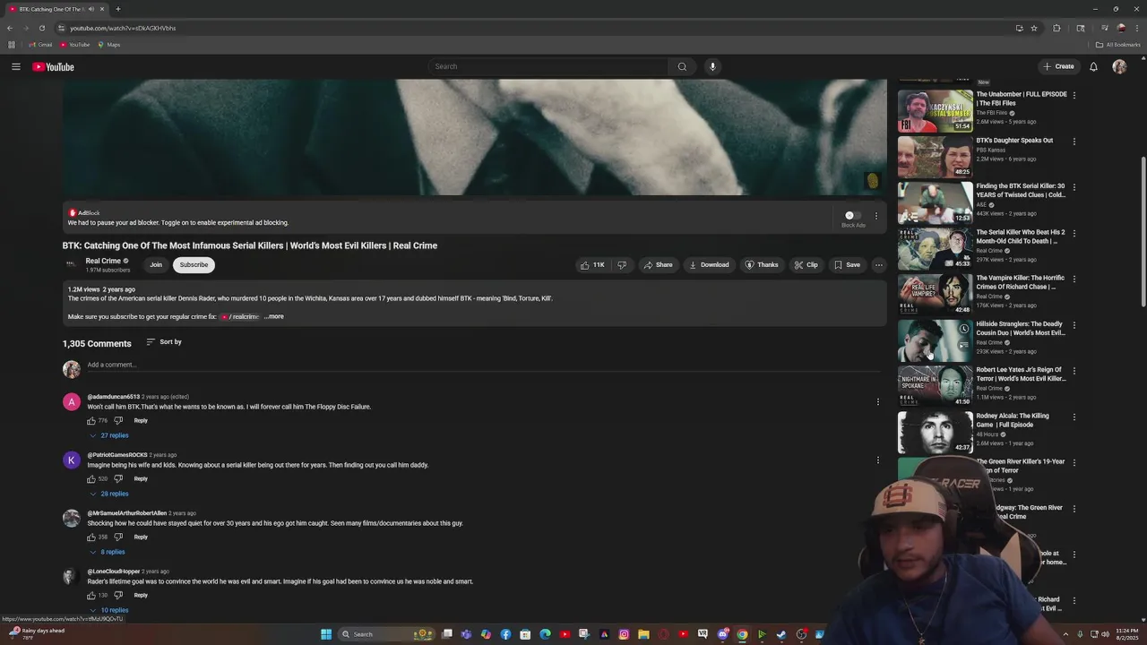The image size is (1147, 645).
Task: Click the Add a comment field
Action: 484,365
